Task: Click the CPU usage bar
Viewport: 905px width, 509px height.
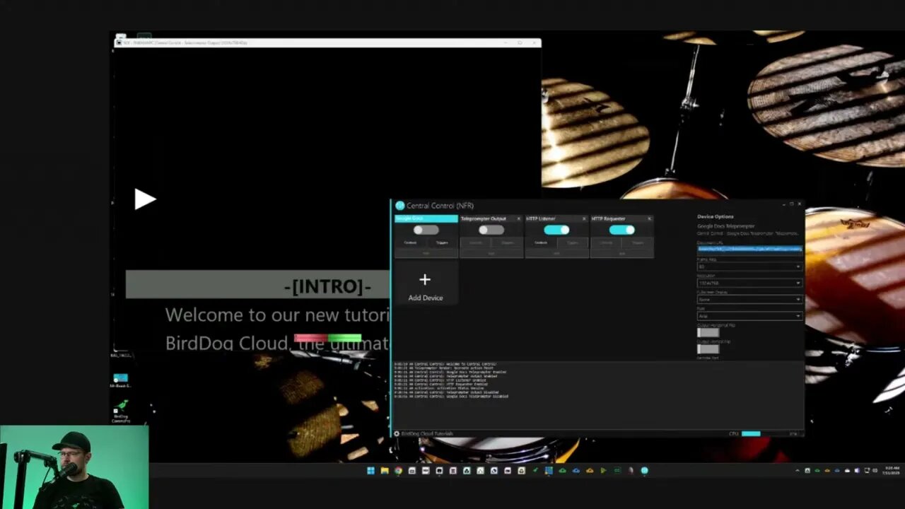Action: tap(751, 433)
